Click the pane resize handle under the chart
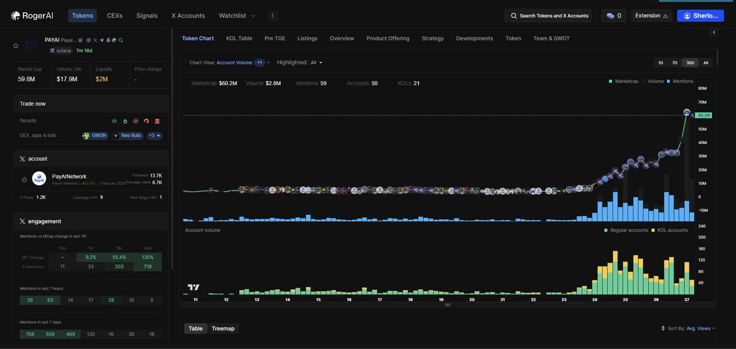This screenshot has height=349, width=736. coord(448,304)
